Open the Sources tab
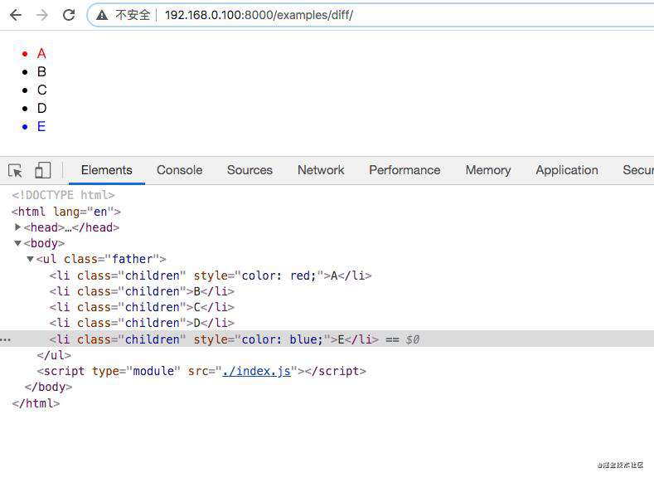 pyautogui.click(x=249, y=170)
